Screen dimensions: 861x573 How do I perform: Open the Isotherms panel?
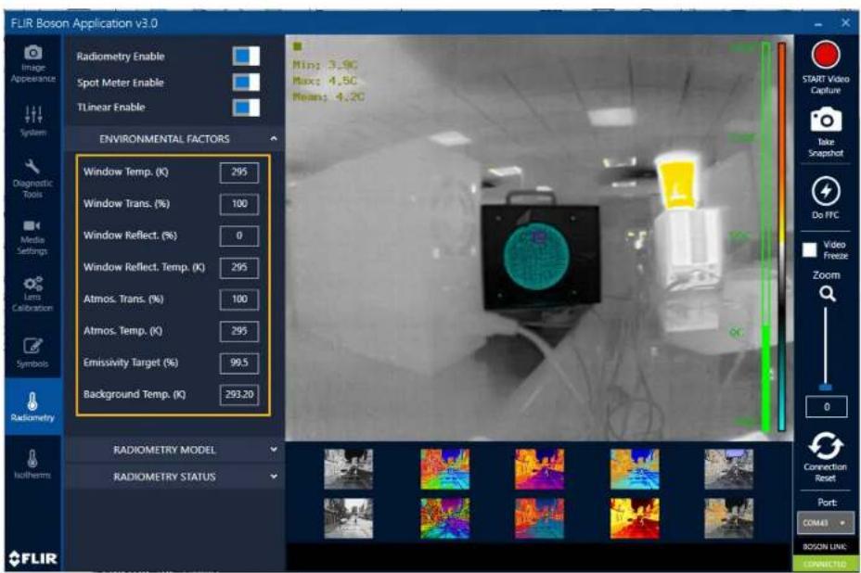(x=33, y=465)
